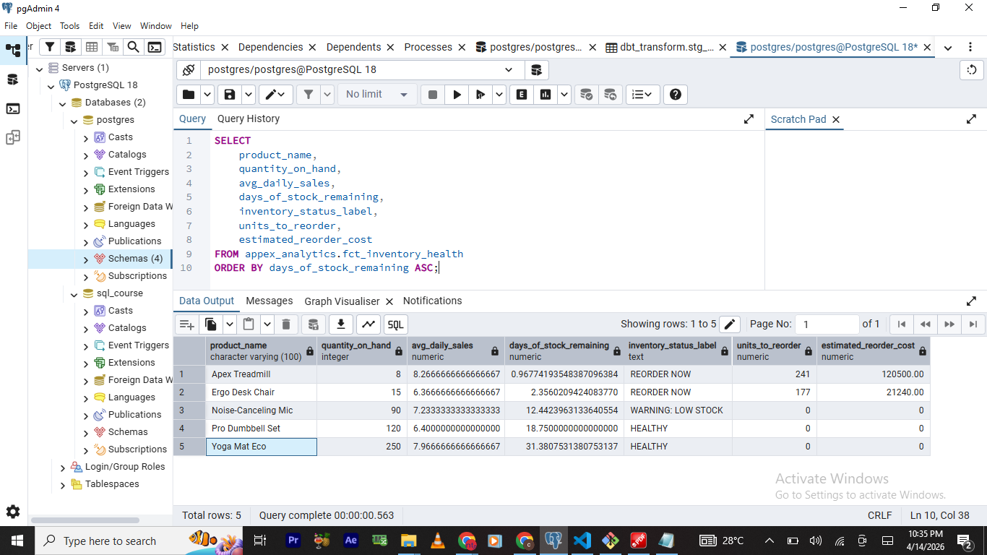The height and width of the screenshot is (555, 987).
Task: Open the connection dropdown postgres/postgres@PostgreSQL 18
Action: (361, 70)
